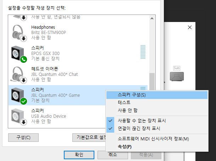Select 사용 안 함 in the context menu
This screenshot has width=216, height=161.
coord(157,110)
